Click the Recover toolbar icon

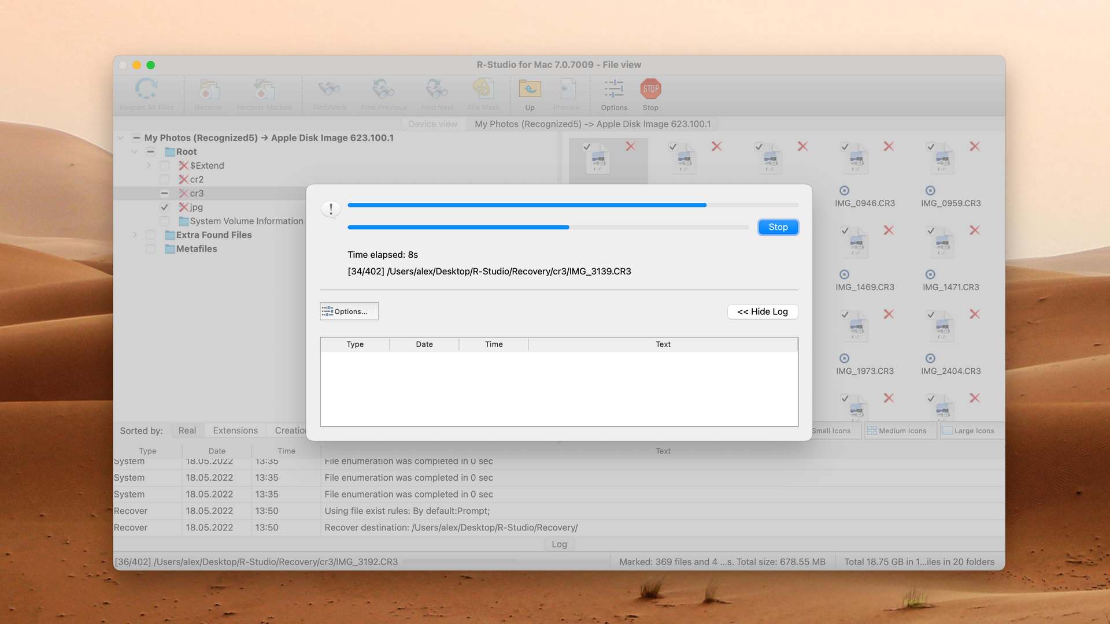click(209, 89)
